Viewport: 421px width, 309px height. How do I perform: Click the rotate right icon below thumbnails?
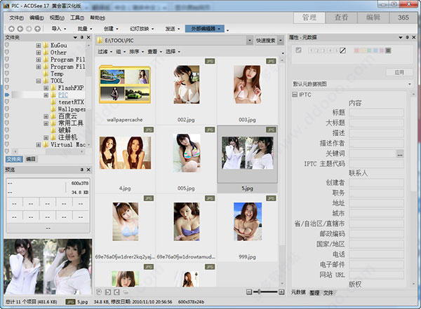[x=116, y=292]
